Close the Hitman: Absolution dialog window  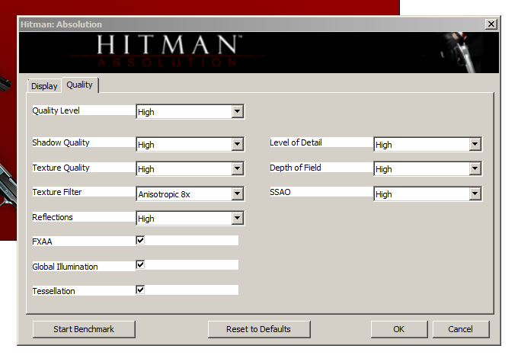(x=491, y=24)
